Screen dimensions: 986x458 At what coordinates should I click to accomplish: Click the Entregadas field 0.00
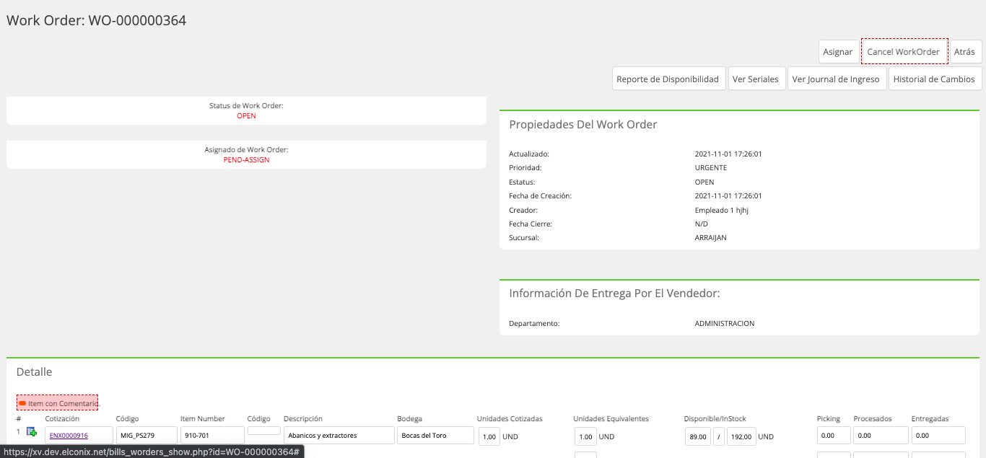(x=938, y=436)
